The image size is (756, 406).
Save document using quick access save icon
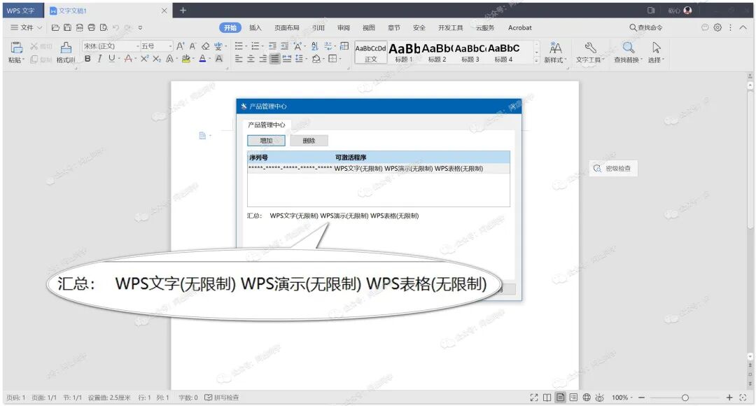tap(67, 27)
